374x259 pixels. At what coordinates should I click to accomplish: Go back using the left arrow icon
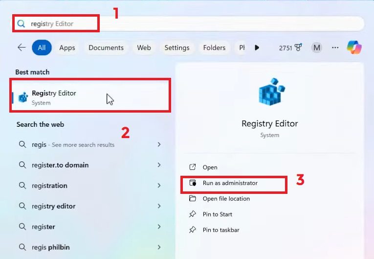pyautogui.click(x=22, y=47)
